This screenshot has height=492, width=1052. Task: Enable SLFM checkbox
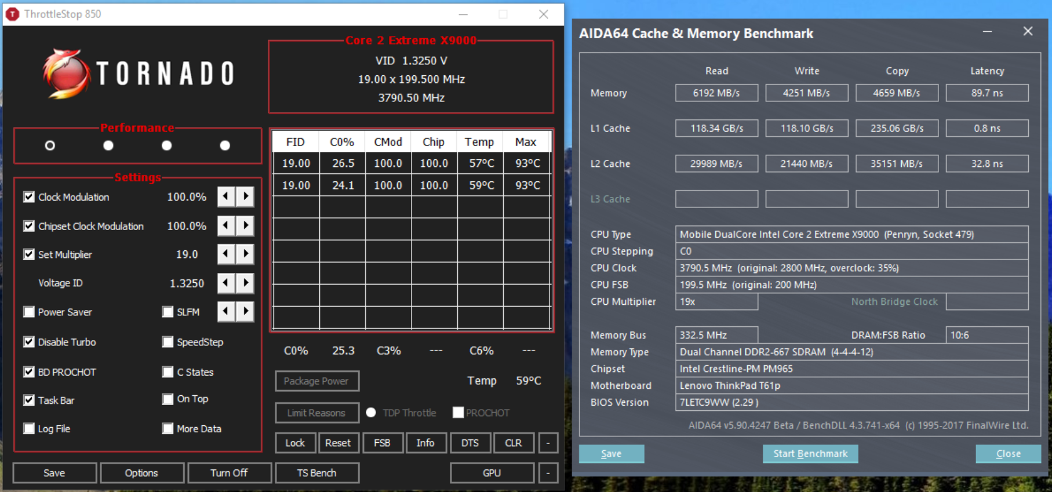click(168, 312)
